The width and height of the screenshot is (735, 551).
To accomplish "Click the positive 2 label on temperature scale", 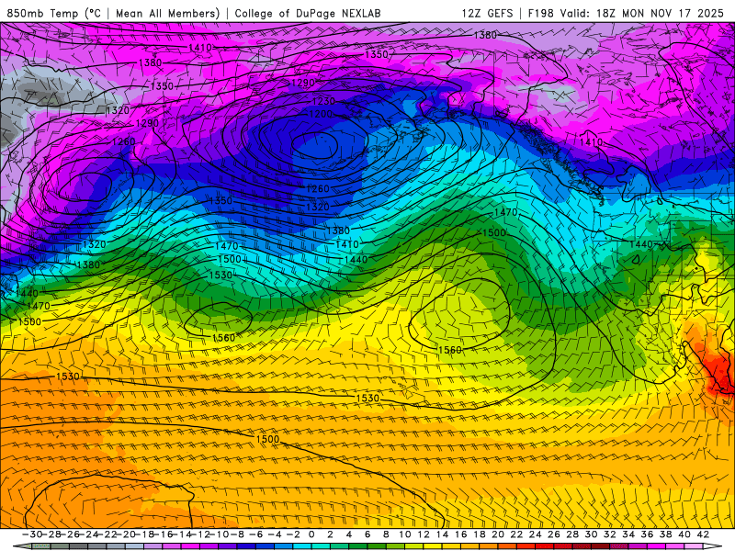I will (330, 534).
